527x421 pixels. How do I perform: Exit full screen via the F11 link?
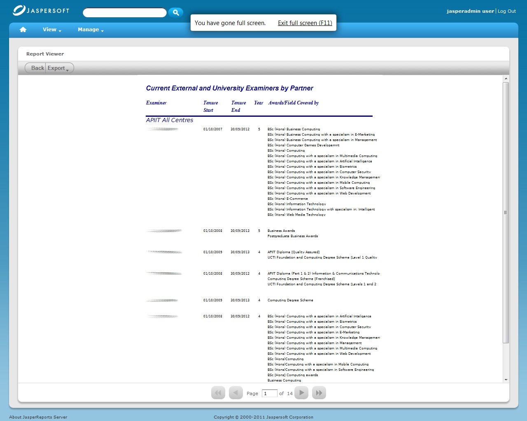click(305, 23)
